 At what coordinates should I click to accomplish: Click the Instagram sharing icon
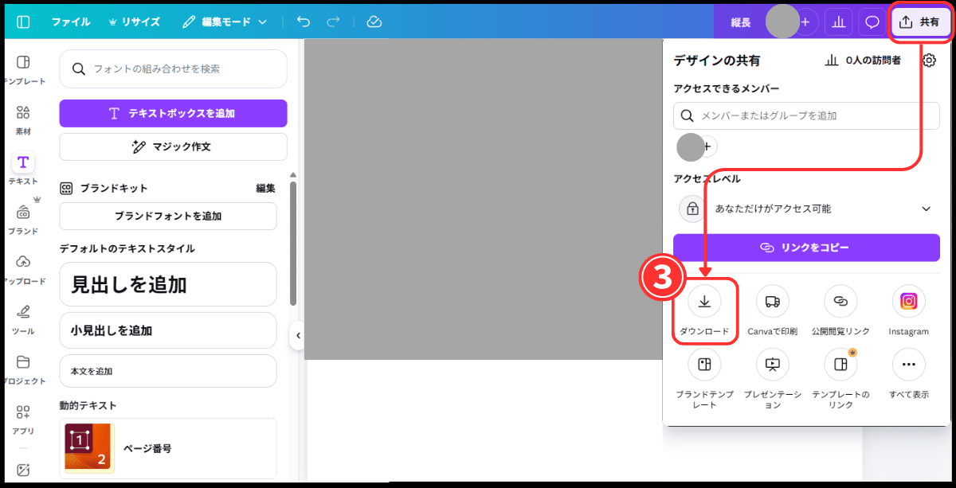(908, 302)
